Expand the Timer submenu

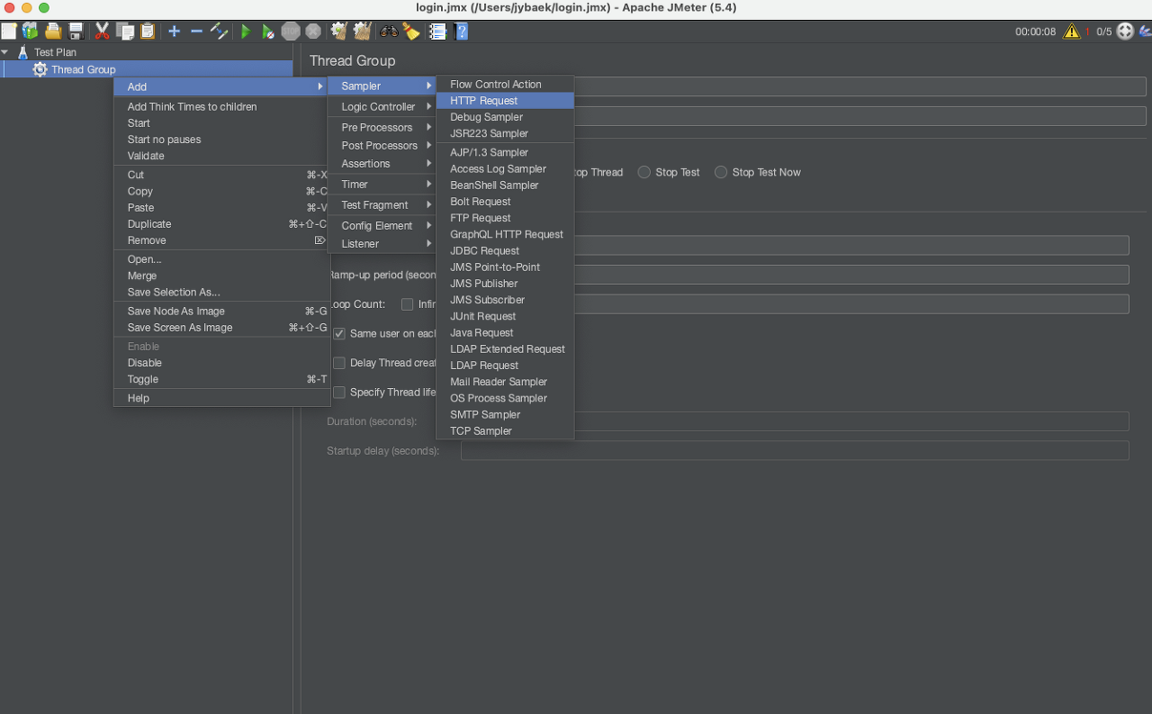[x=382, y=185]
